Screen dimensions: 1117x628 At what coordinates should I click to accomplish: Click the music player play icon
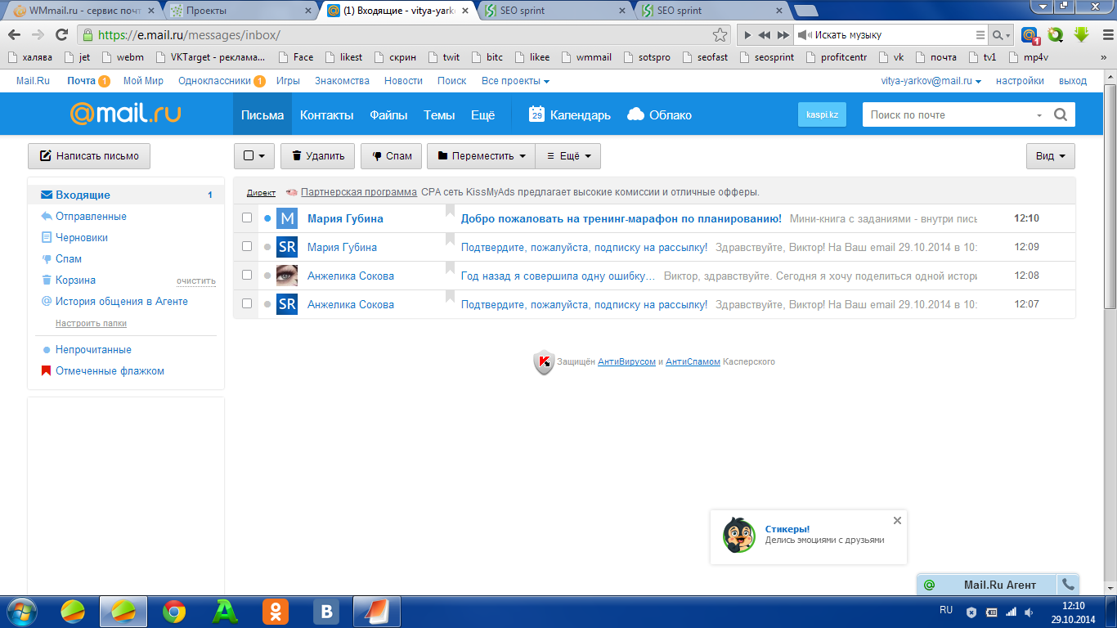(747, 35)
